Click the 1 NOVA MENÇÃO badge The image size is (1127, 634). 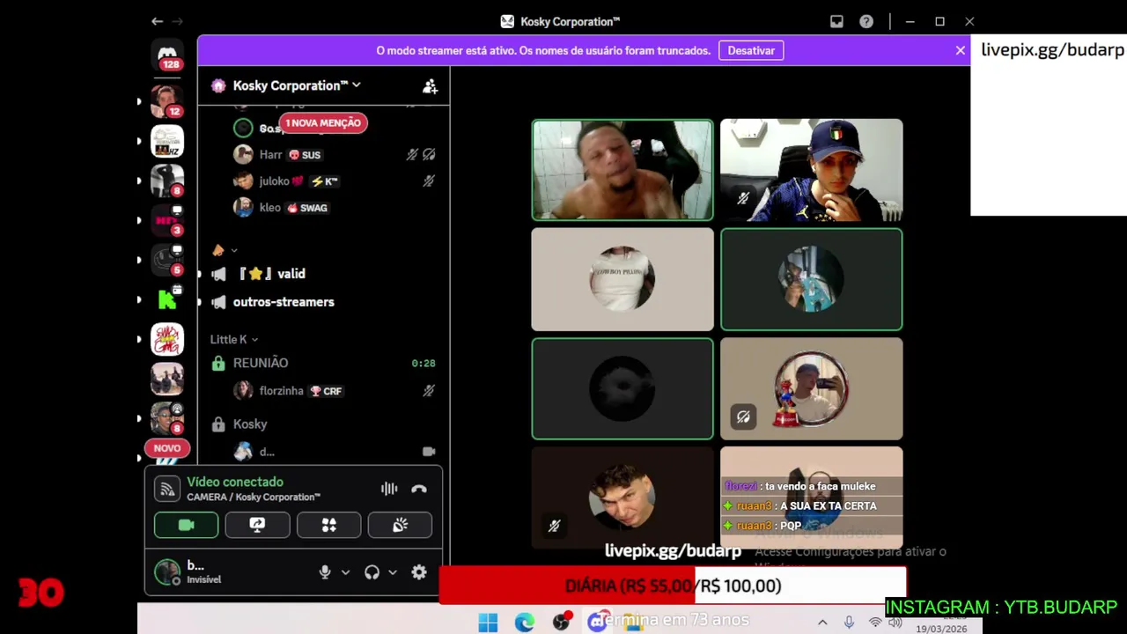[x=323, y=123]
